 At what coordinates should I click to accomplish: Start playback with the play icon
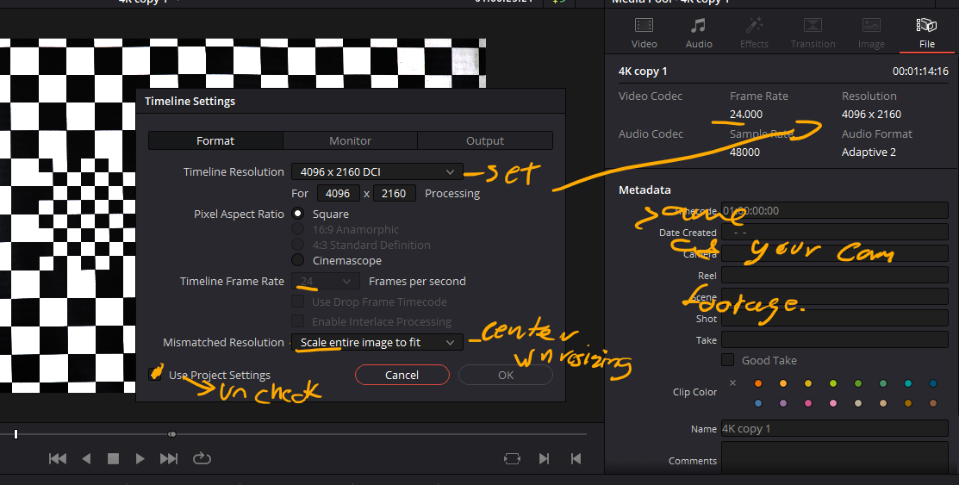click(140, 459)
